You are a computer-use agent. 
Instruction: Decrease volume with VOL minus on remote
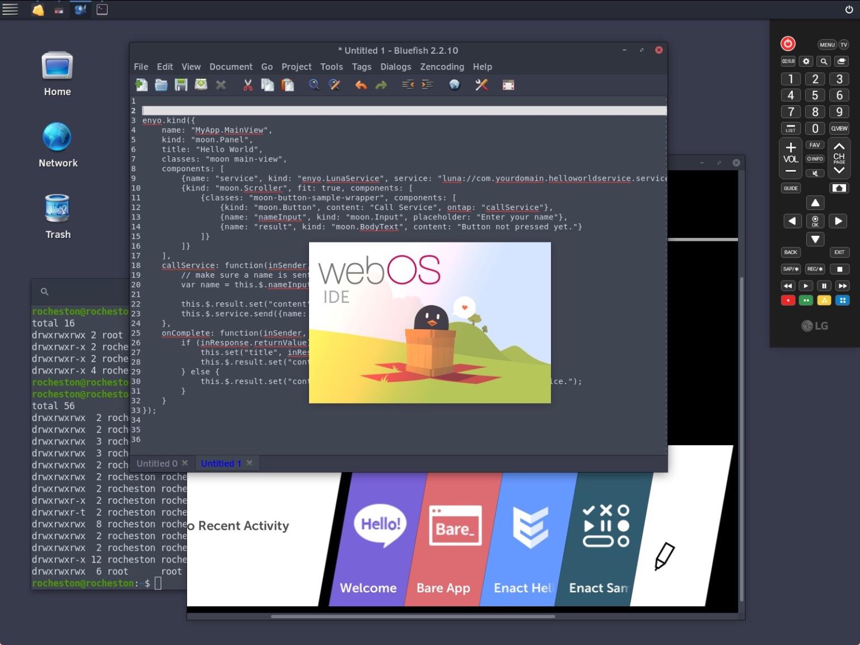(x=791, y=171)
